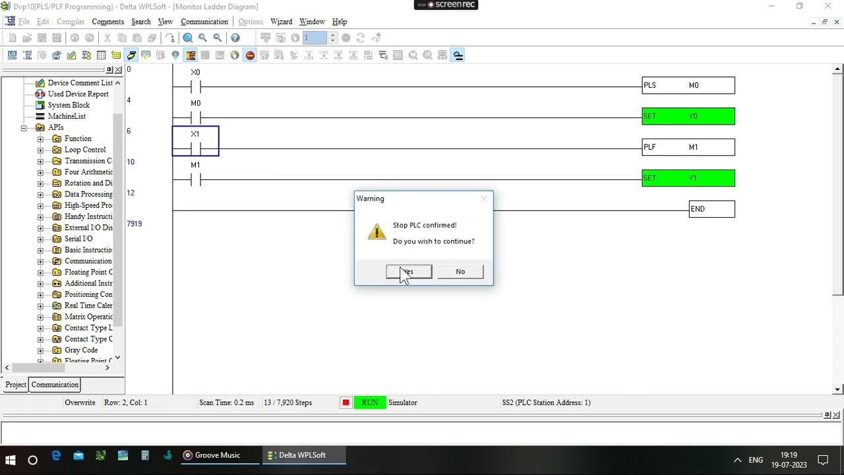Viewport: 844px width, 475px height.
Task: Click No in the Warning dialog
Action: (460, 272)
